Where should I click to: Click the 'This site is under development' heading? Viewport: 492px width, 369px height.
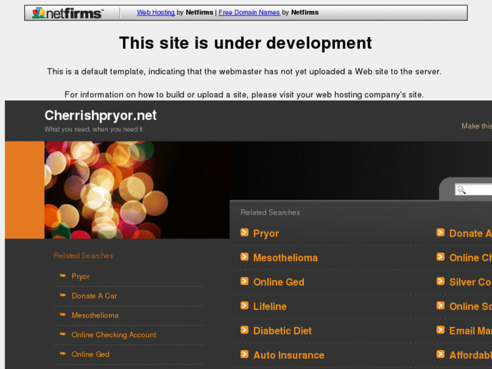click(x=246, y=43)
